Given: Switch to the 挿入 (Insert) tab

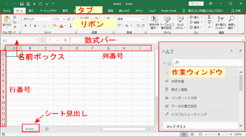Looking at the screenshot, I should (x=31, y=11).
